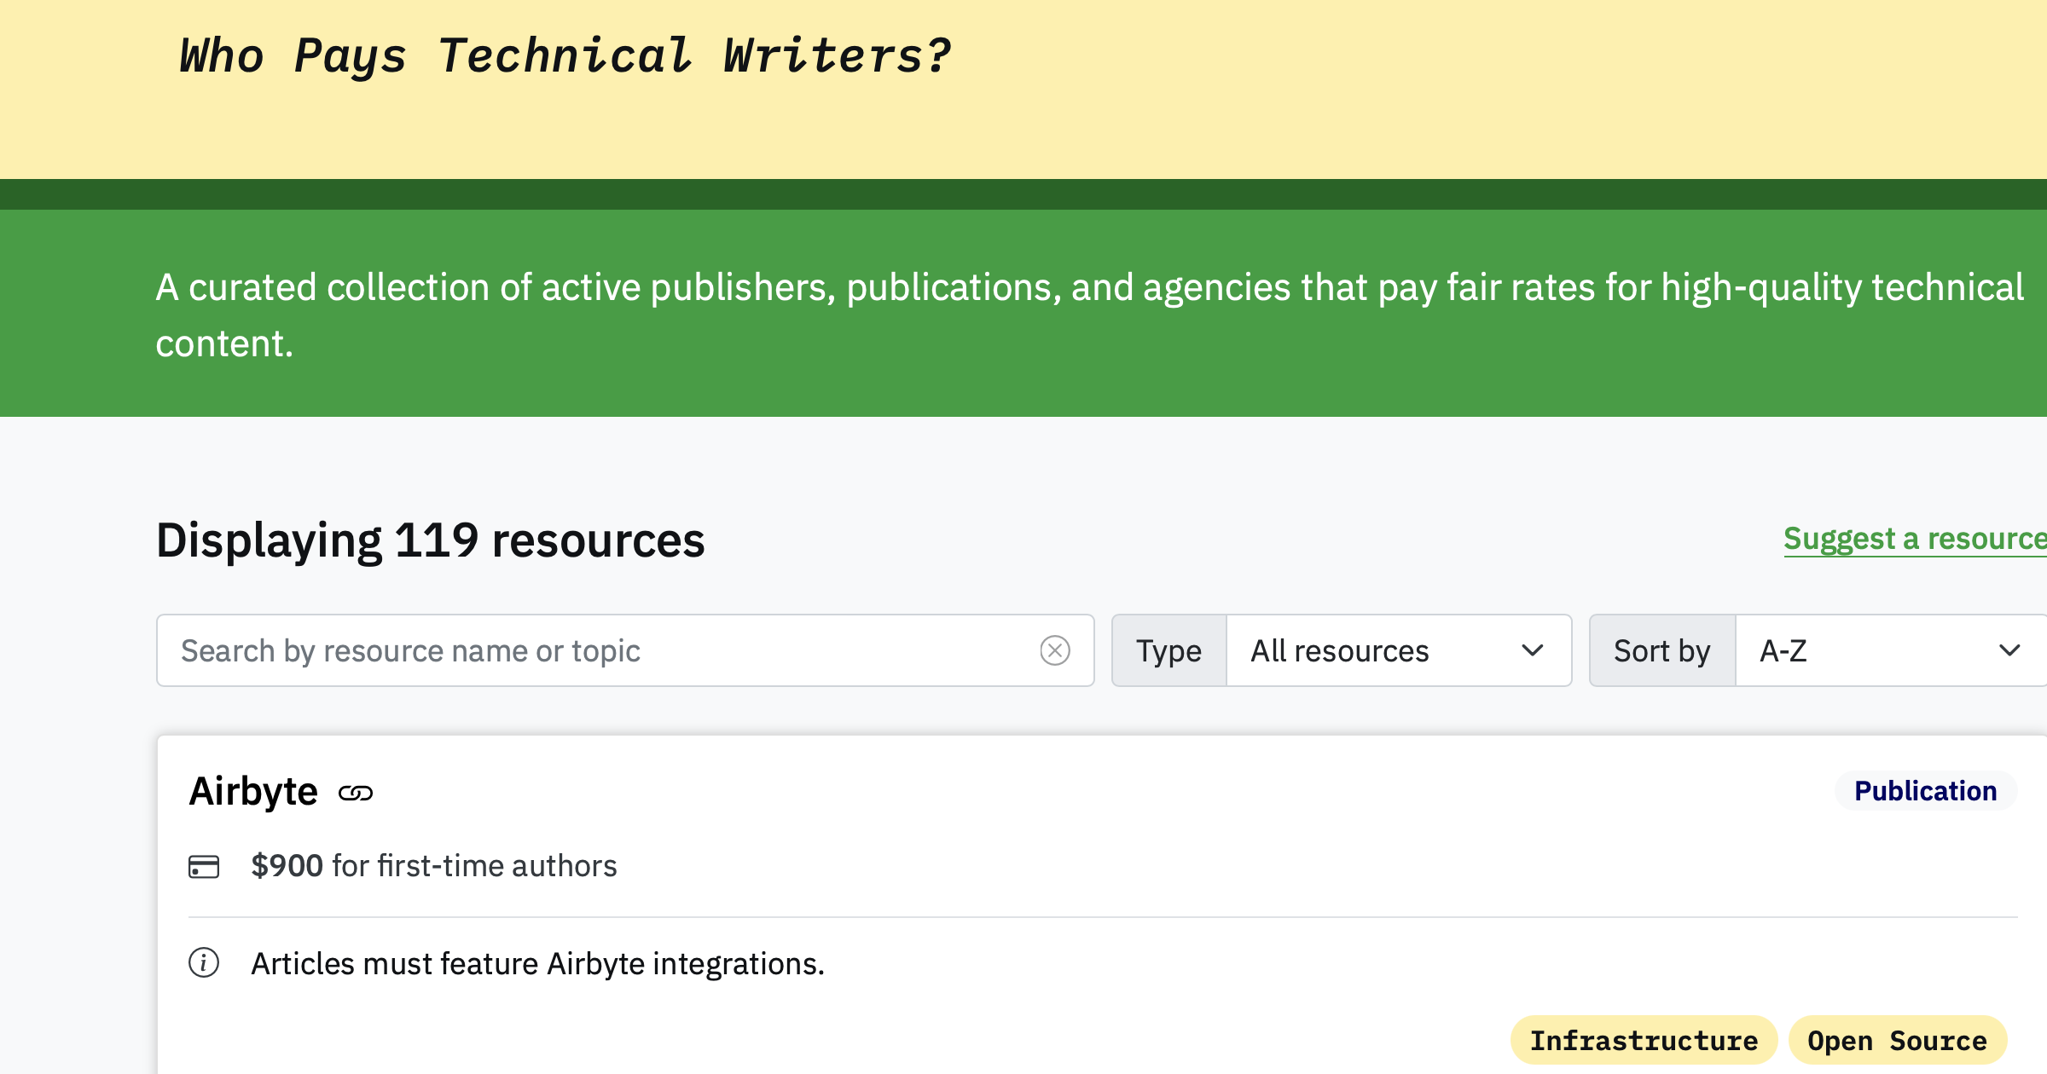Click the Publication type badge
Image resolution: width=2047 pixels, height=1074 pixels.
(1926, 791)
